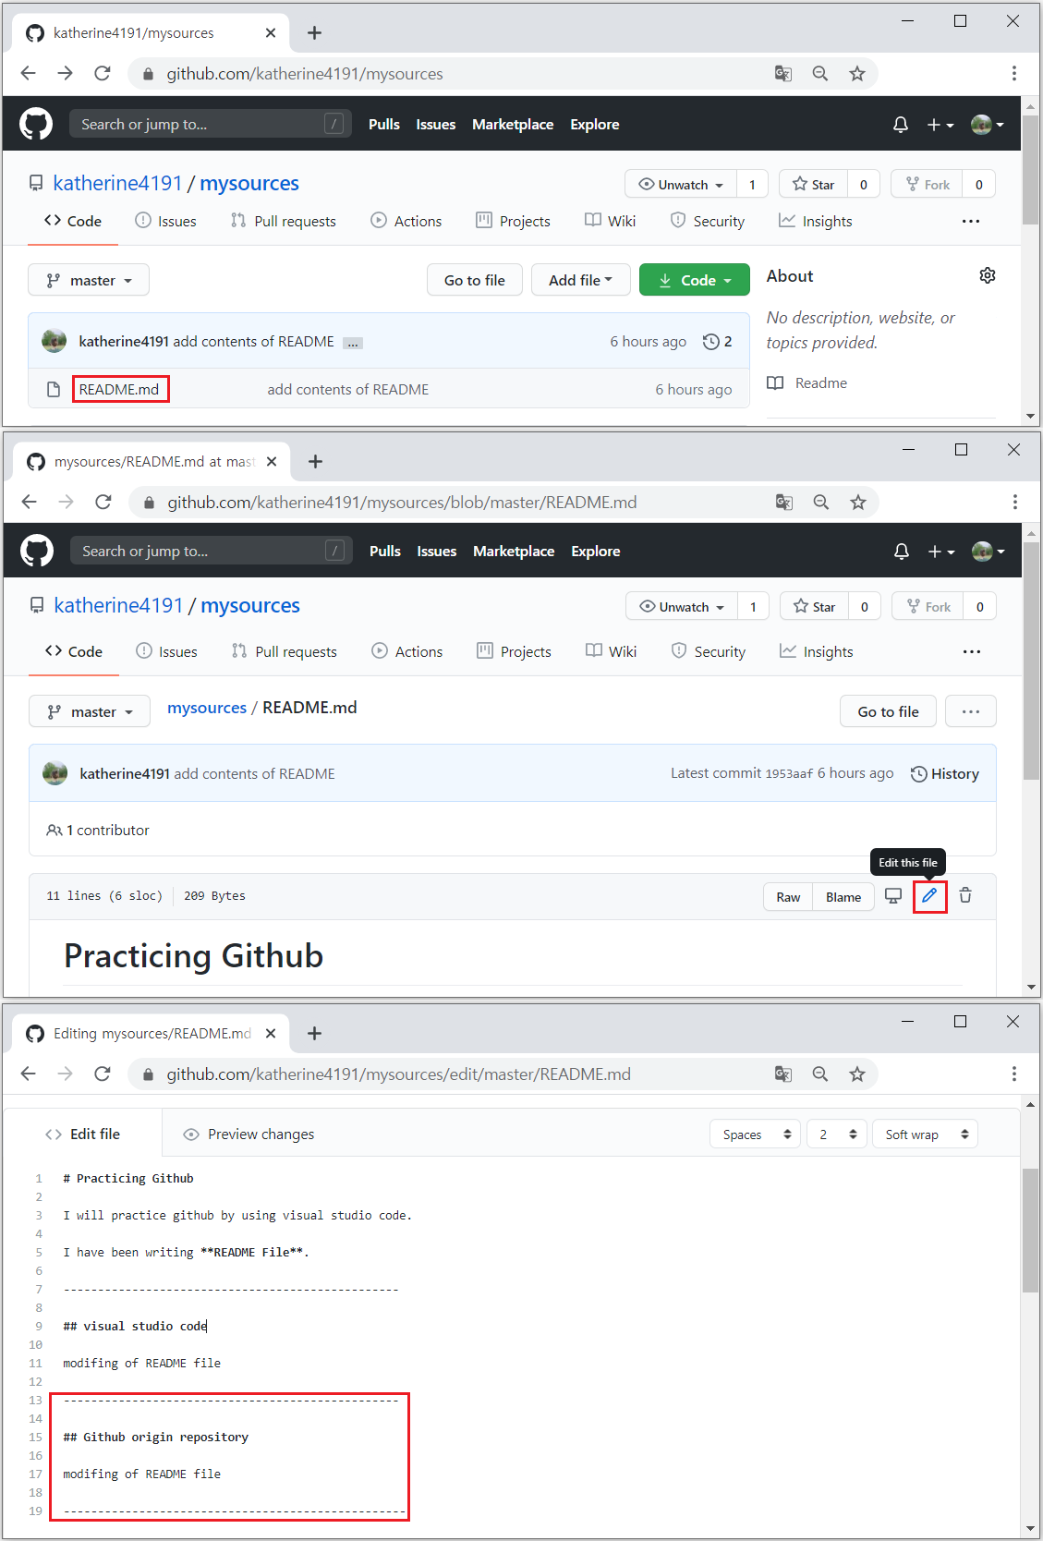Open the green Code download dropdown

pyautogui.click(x=695, y=280)
